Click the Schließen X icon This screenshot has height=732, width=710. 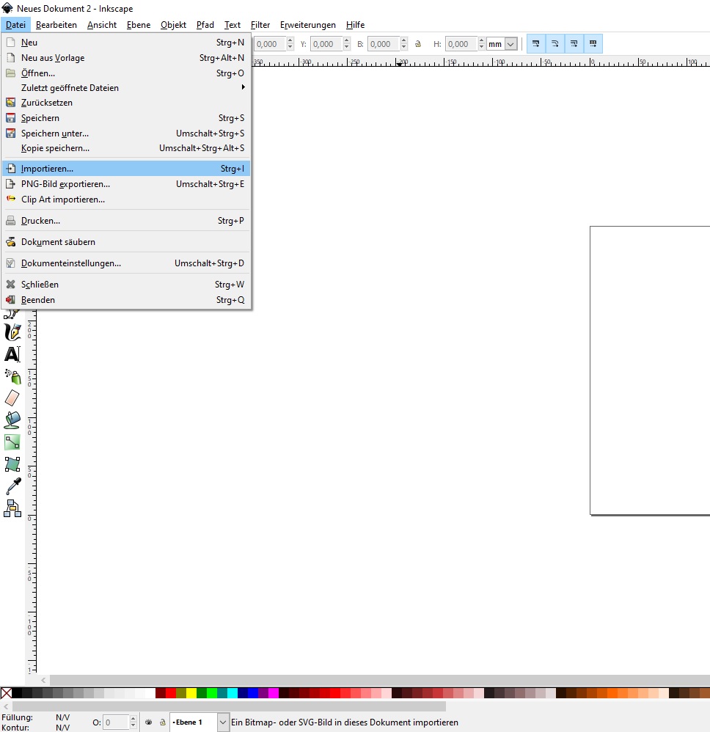10,285
